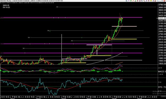Click the round clock-style toolbar icon
The height and width of the screenshot is (99, 166).
coord(140,1)
